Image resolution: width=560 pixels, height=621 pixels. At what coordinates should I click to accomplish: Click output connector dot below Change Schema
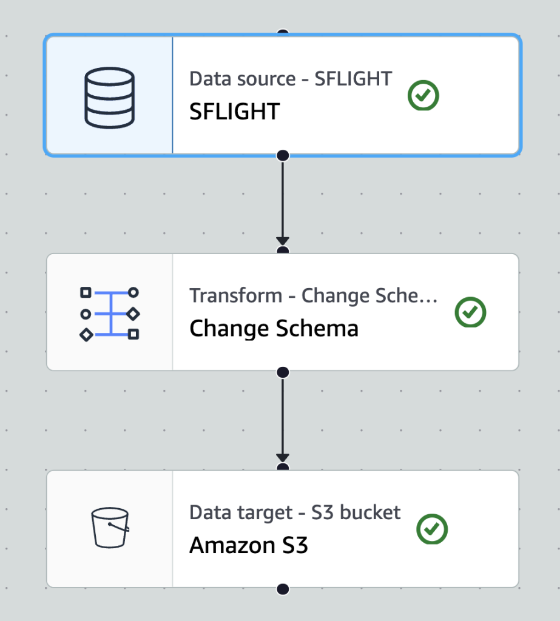283,372
